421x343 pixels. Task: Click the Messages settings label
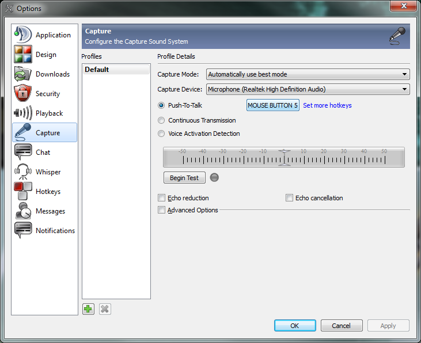click(x=50, y=211)
